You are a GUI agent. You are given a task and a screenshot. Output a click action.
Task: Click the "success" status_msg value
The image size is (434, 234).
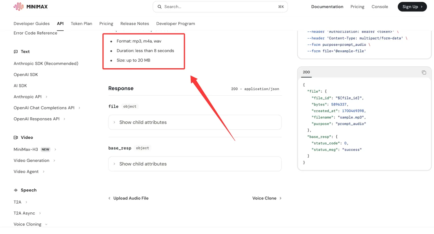click(352, 149)
